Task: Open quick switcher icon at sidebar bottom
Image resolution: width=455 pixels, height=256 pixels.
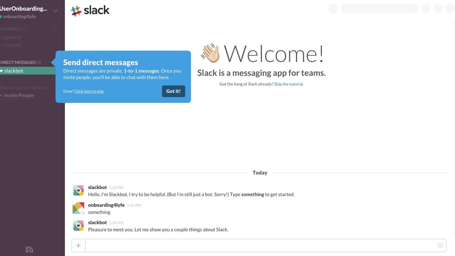Action: (29, 250)
